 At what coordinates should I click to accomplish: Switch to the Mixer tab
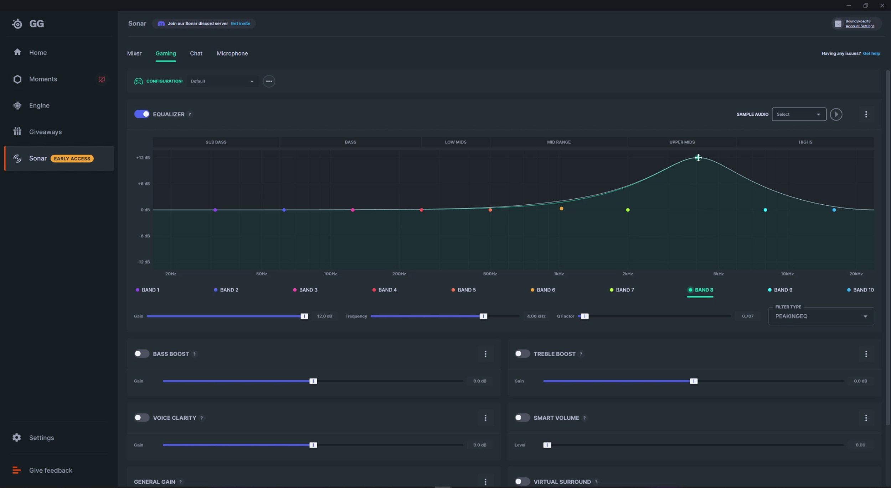pyautogui.click(x=134, y=53)
